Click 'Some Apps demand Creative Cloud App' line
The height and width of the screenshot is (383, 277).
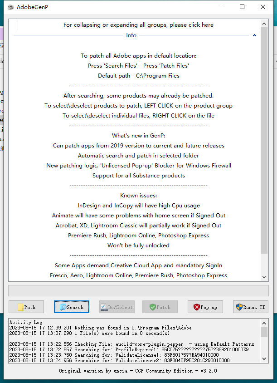coord(138,265)
